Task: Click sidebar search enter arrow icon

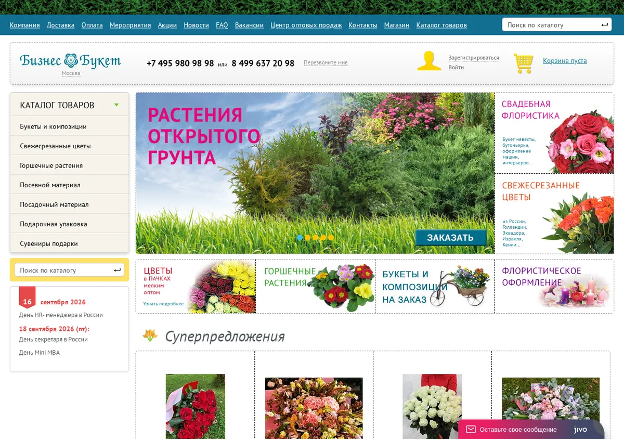Action: tap(118, 270)
